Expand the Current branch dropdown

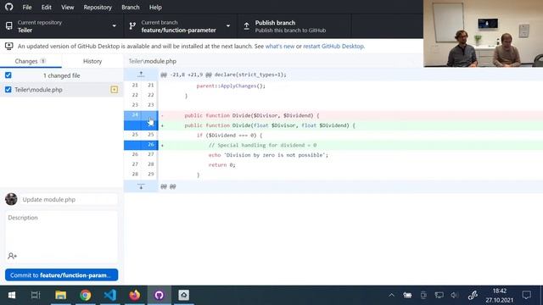click(181, 26)
